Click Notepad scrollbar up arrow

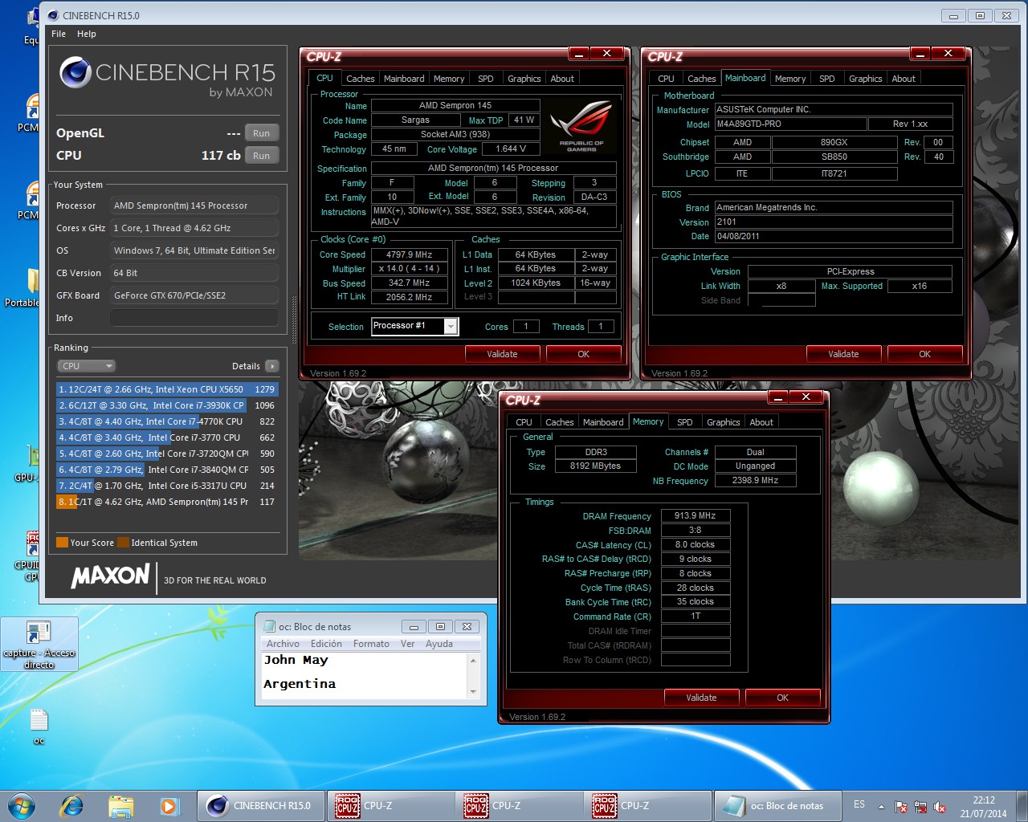pos(473,661)
